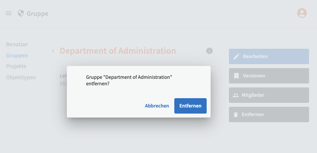The height and width of the screenshot is (153, 317).
Task: Click the dialog's confirmation question text
Action: pyautogui.click(x=129, y=80)
